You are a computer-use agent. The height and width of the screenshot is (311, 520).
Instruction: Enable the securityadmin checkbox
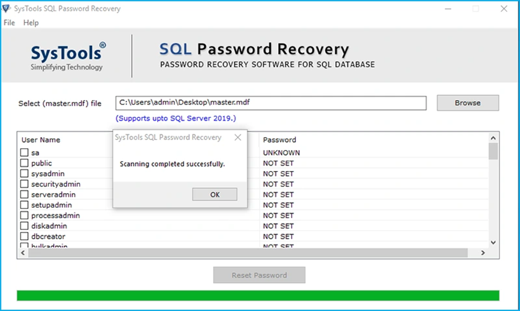click(24, 184)
